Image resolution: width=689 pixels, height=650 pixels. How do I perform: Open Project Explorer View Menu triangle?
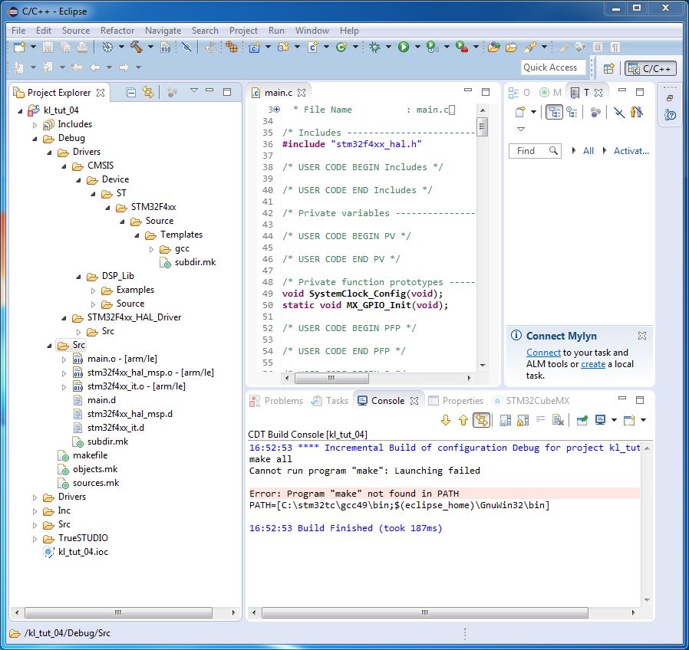[x=194, y=90]
